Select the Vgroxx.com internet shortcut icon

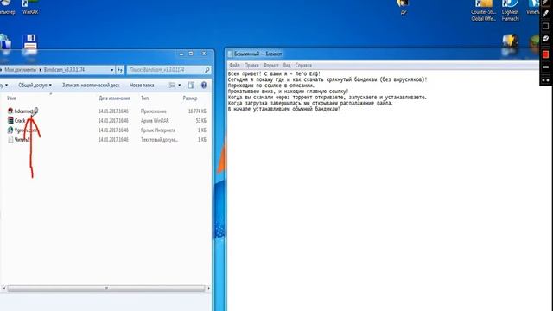click(x=10, y=130)
